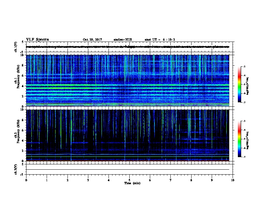Click the ch.2 frequency tick label "6"
The width and height of the screenshot is (262, 202).
click(x=23, y=130)
